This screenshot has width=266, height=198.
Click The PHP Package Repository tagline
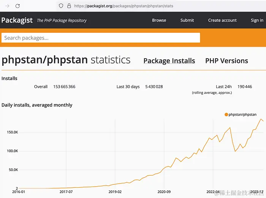tap(62, 21)
